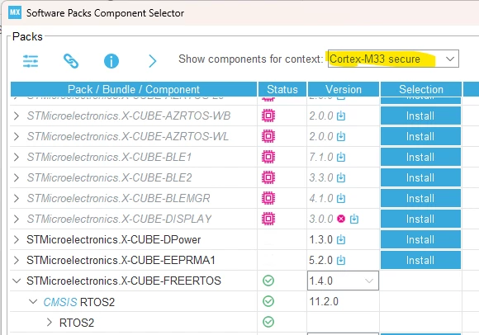Install the X-CUBE-AZRTOS-WL pack
The height and width of the screenshot is (335, 479).
click(420, 136)
